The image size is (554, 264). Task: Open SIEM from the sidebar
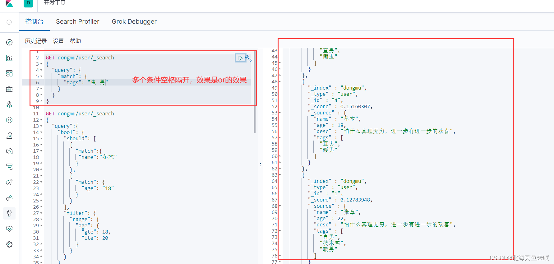[9, 198]
